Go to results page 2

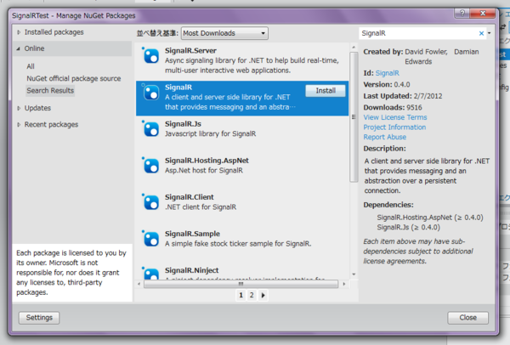pos(252,295)
